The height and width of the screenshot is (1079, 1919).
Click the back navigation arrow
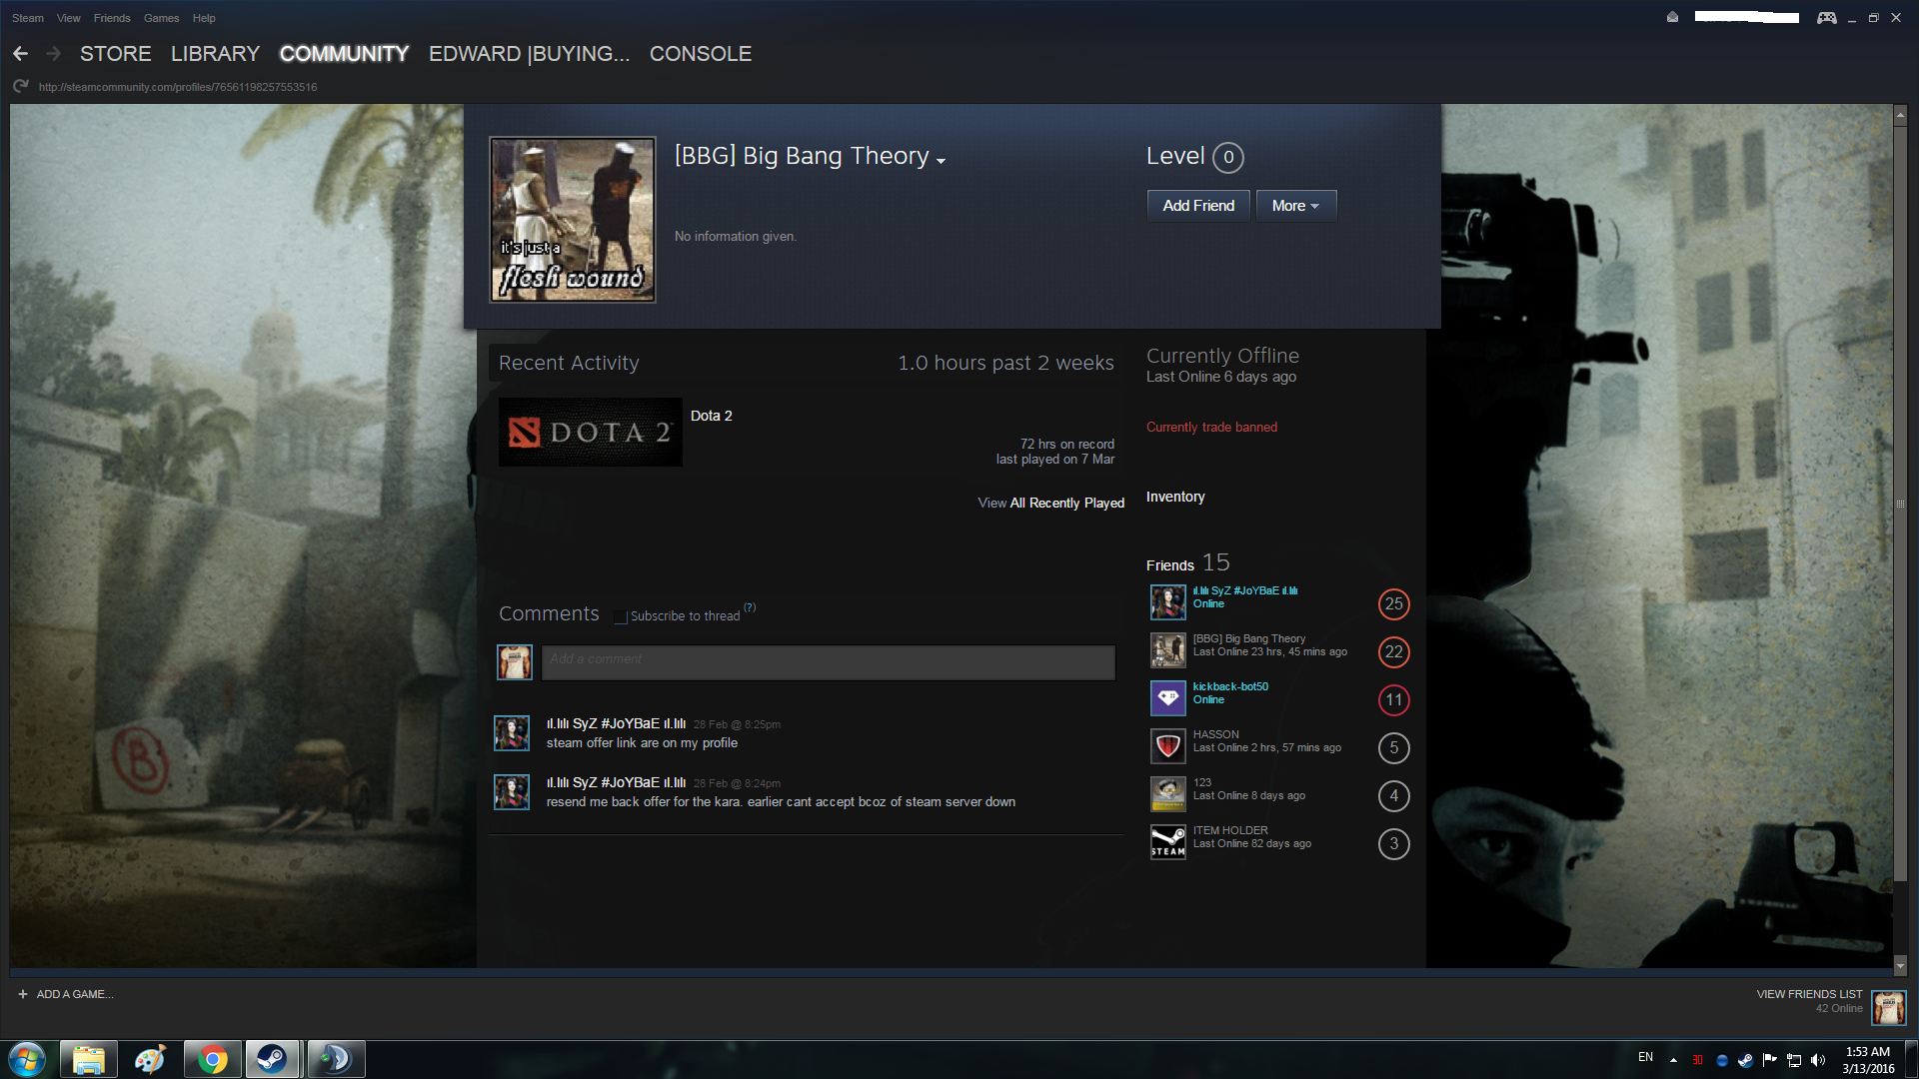pyautogui.click(x=20, y=54)
